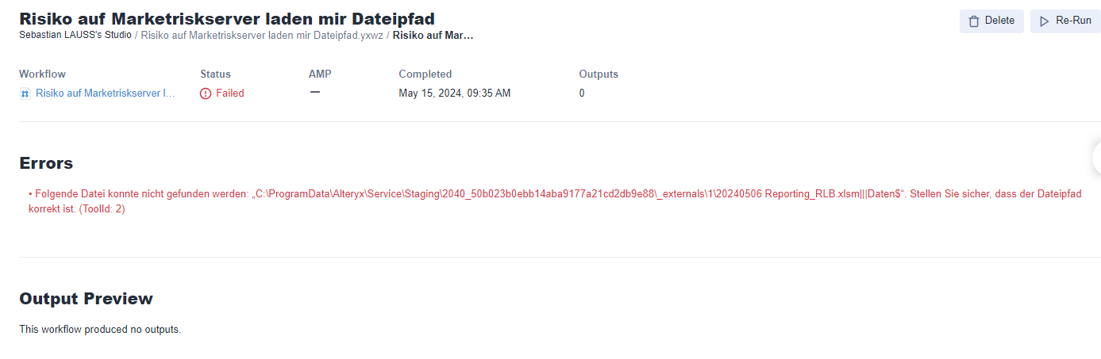The image size is (1101, 359).
Task: Go to Sebastian LAUSS's Studio breadcrumb
Action: (x=75, y=36)
